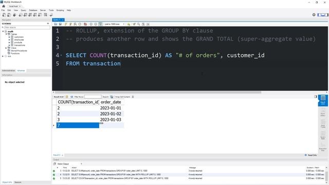Image resolution: width=329 pixels, height=185 pixels.
Task: Execute statement under cursor icon
Action: pyautogui.click(x=70, y=24)
